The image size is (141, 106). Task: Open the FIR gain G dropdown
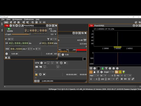coord(38,49)
